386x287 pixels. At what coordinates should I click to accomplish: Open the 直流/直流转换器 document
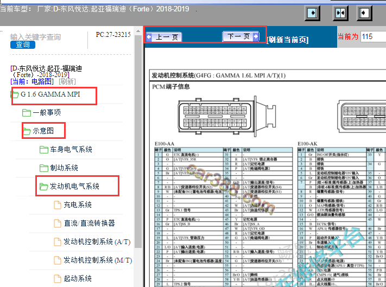(90, 224)
